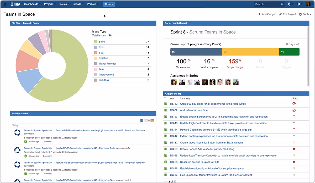Image resolution: width=315 pixels, height=183 pixels.
Task: Click the yellow 31 sprint progress segment
Action: pyautogui.click(x=251, y=52)
